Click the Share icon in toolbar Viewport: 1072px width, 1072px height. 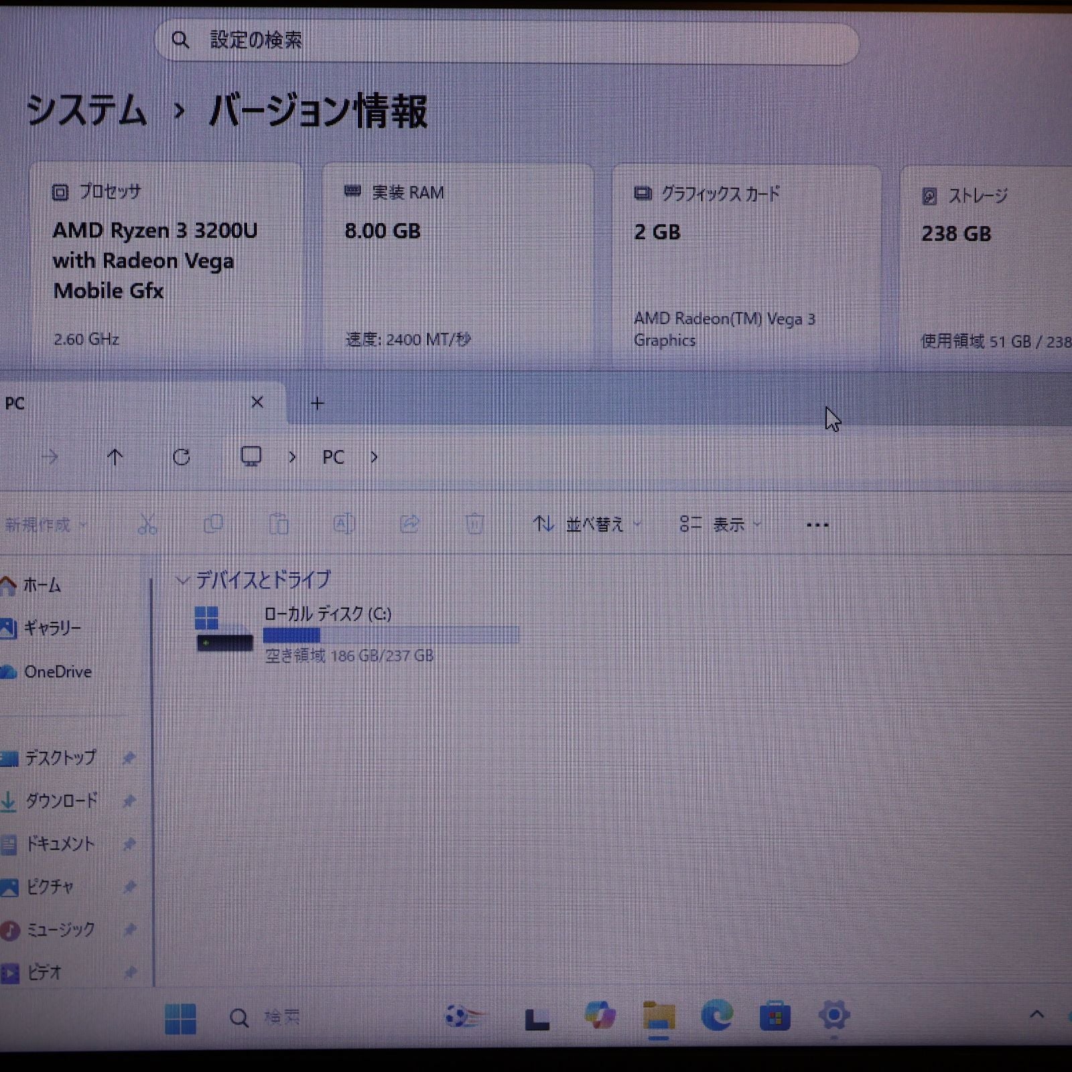tap(409, 524)
